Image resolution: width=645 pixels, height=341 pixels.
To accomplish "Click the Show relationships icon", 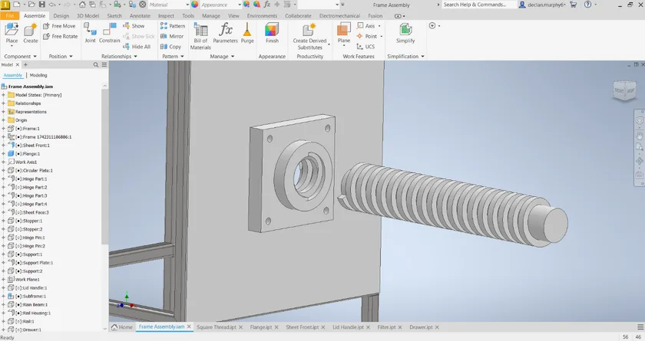I will pyautogui.click(x=134, y=26).
